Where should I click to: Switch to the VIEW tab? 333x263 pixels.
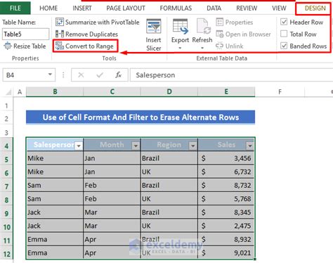[x=279, y=8]
